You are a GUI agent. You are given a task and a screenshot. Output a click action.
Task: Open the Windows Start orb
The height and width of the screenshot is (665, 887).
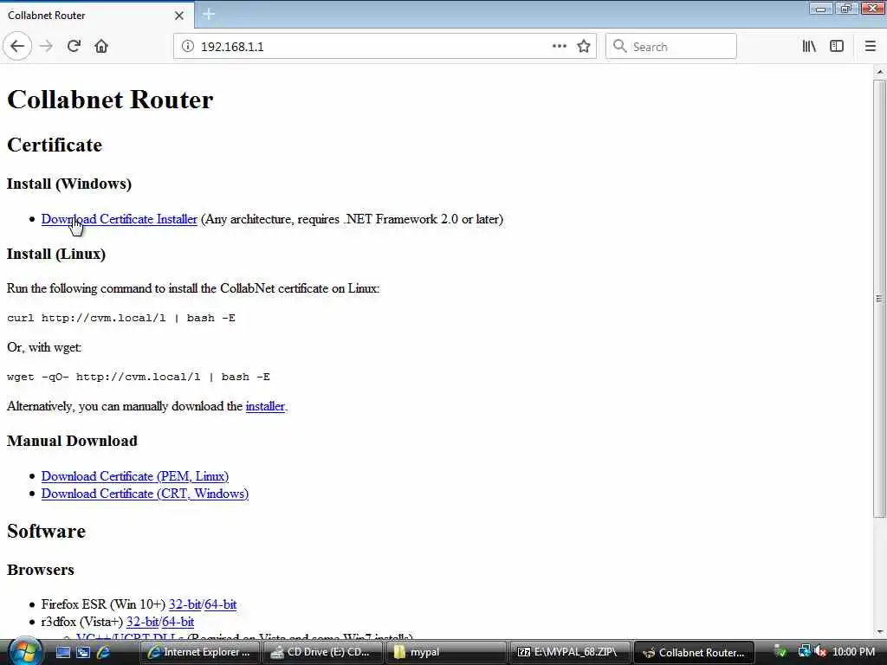click(x=25, y=651)
